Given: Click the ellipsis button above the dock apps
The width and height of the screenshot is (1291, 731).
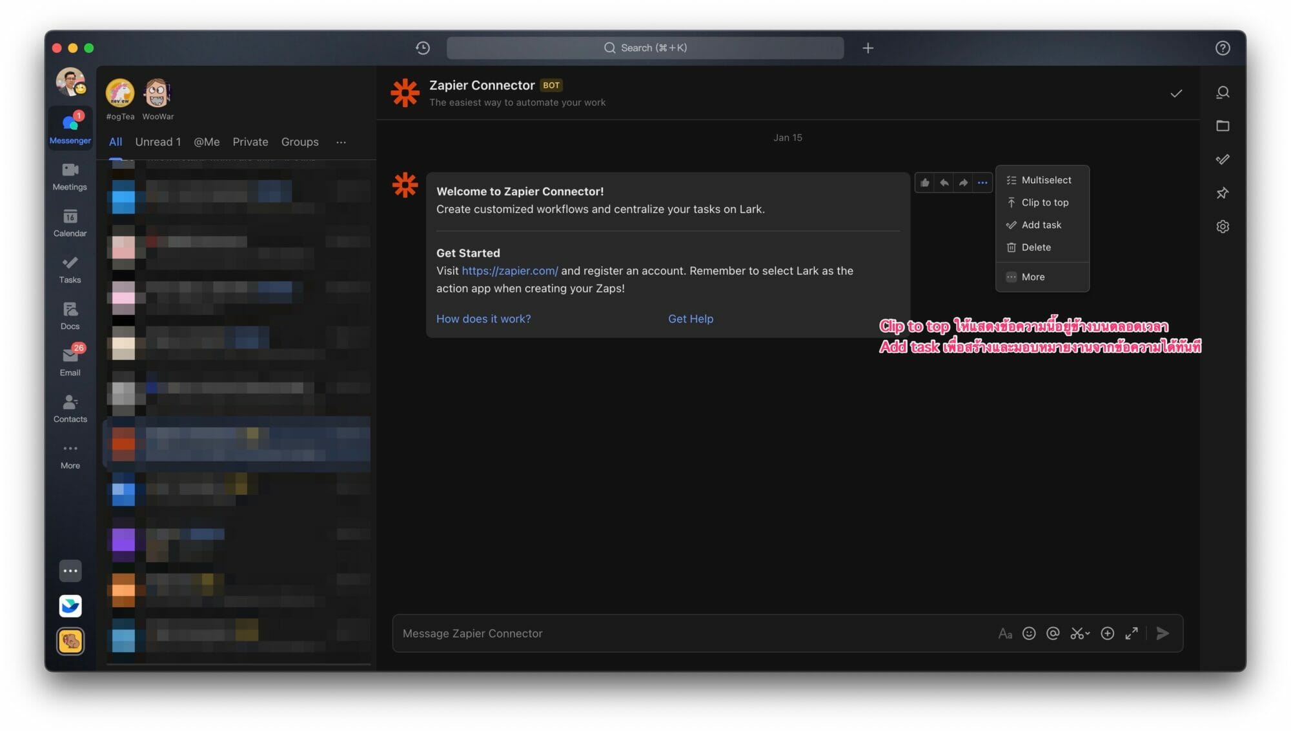Looking at the screenshot, I should [70, 571].
